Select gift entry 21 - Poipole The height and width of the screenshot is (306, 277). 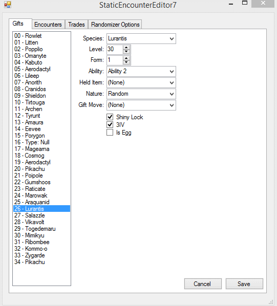pos(41,176)
